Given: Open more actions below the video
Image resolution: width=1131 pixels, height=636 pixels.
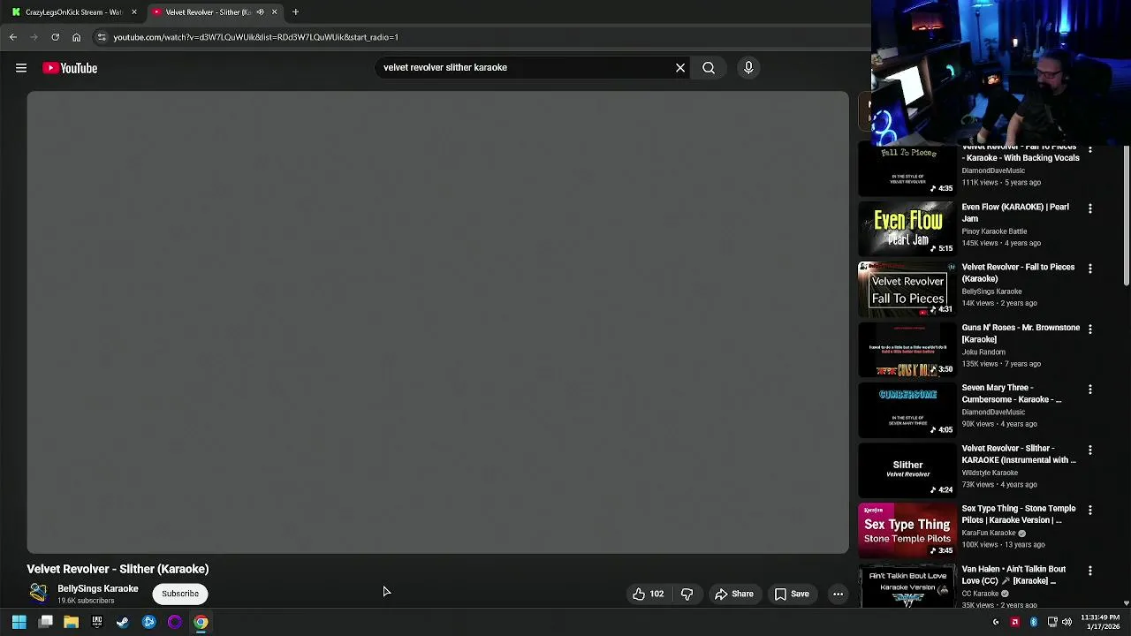Looking at the screenshot, I should click(838, 594).
